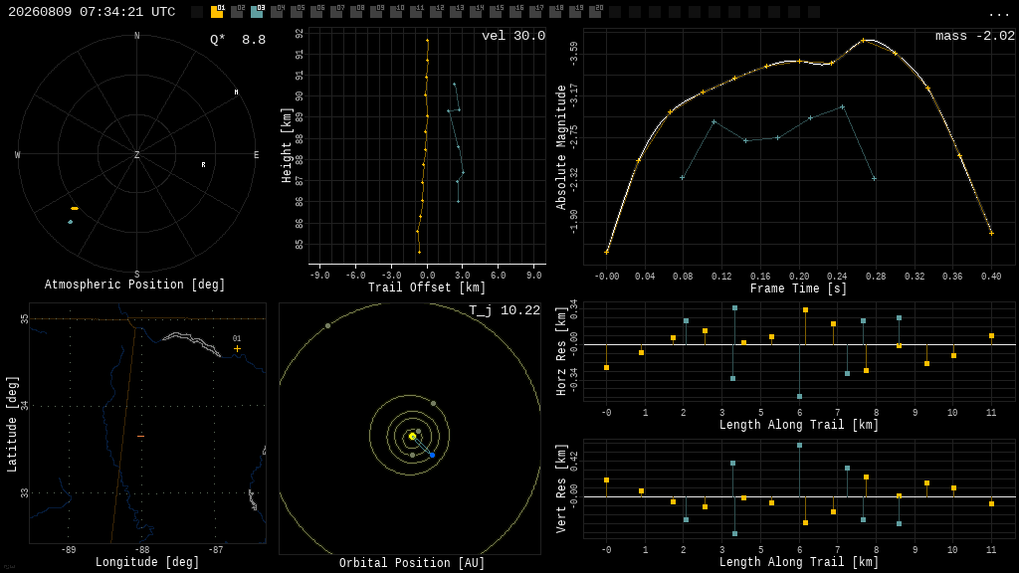Select station 18 square

pyautogui.click(x=556, y=12)
